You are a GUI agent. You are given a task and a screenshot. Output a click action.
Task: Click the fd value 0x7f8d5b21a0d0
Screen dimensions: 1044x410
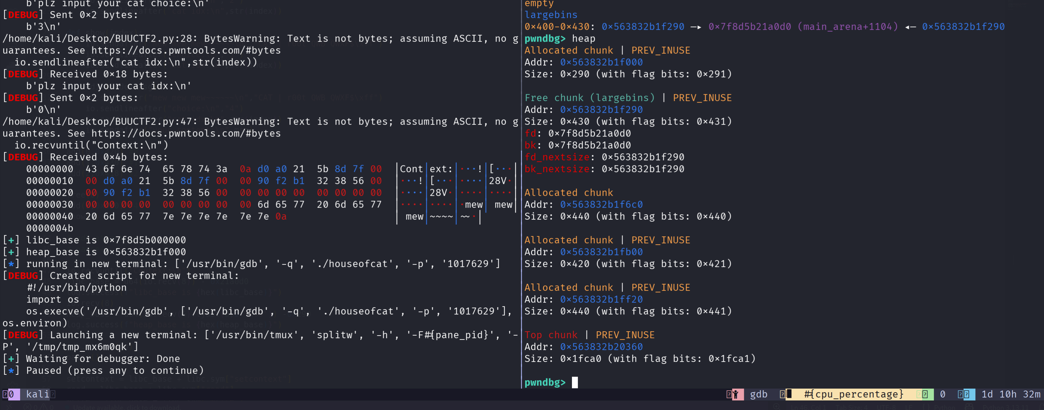(590, 133)
